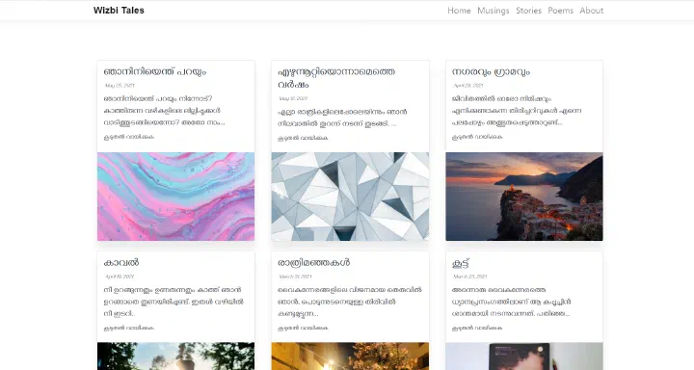The height and width of the screenshot is (370, 694).
Task: Click read-more link in the triangles image card
Action: 303,138
